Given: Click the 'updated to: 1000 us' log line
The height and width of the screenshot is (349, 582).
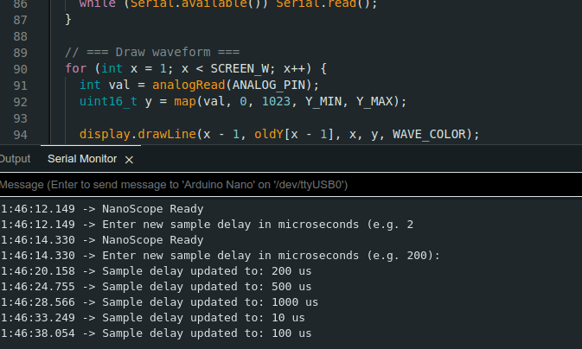Looking at the screenshot, I should coord(209,302).
